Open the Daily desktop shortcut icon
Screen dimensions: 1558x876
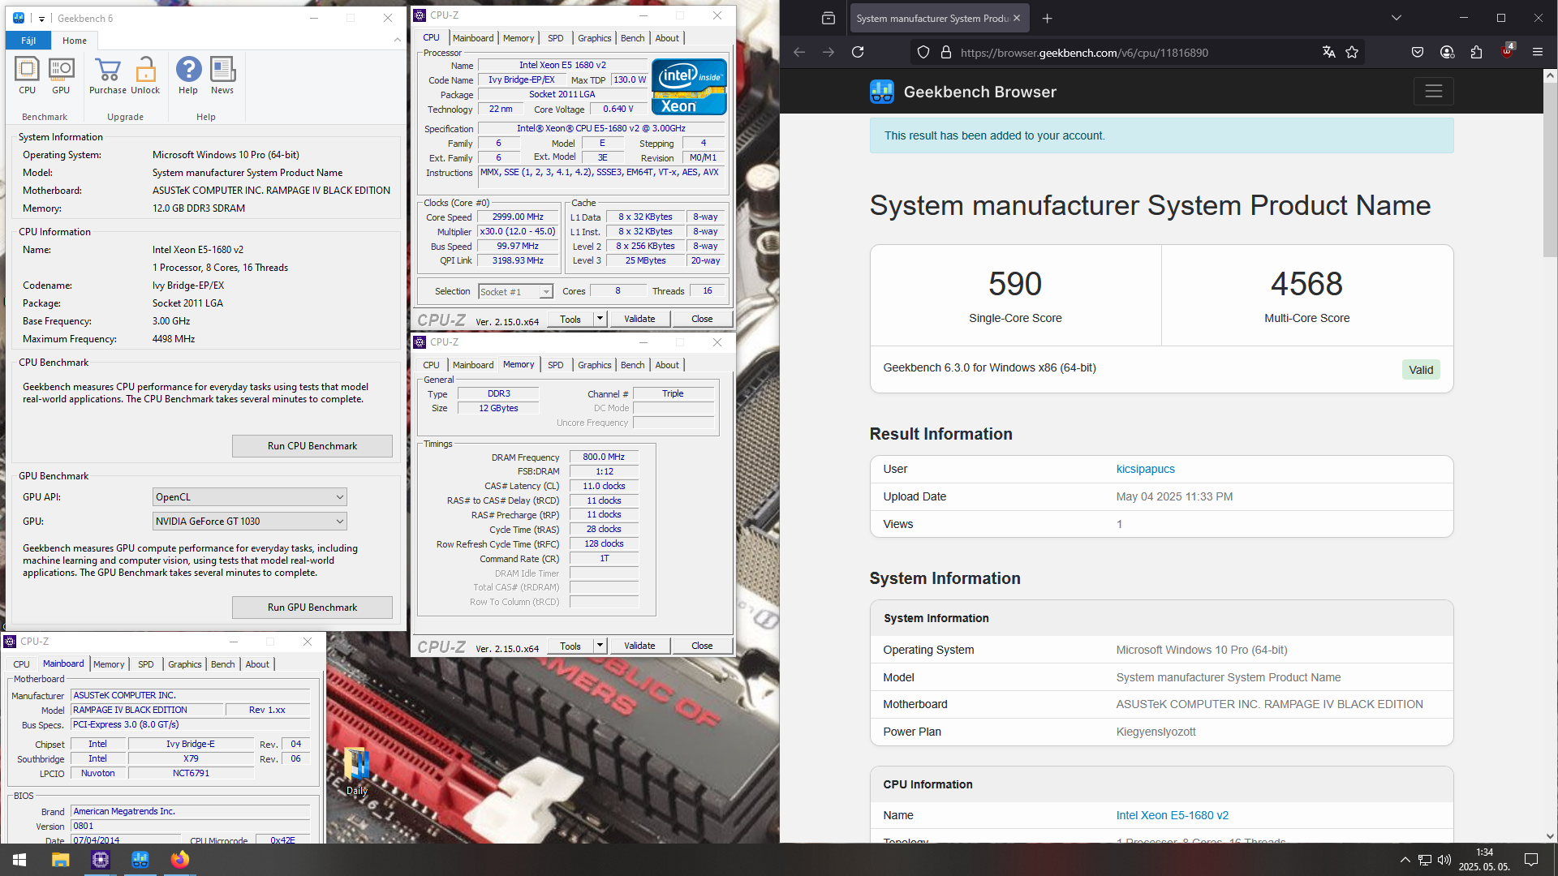pos(357,771)
